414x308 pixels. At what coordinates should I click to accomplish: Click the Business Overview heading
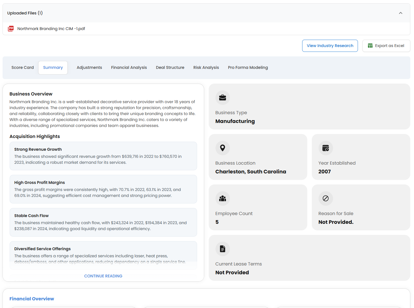coord(31,94)
